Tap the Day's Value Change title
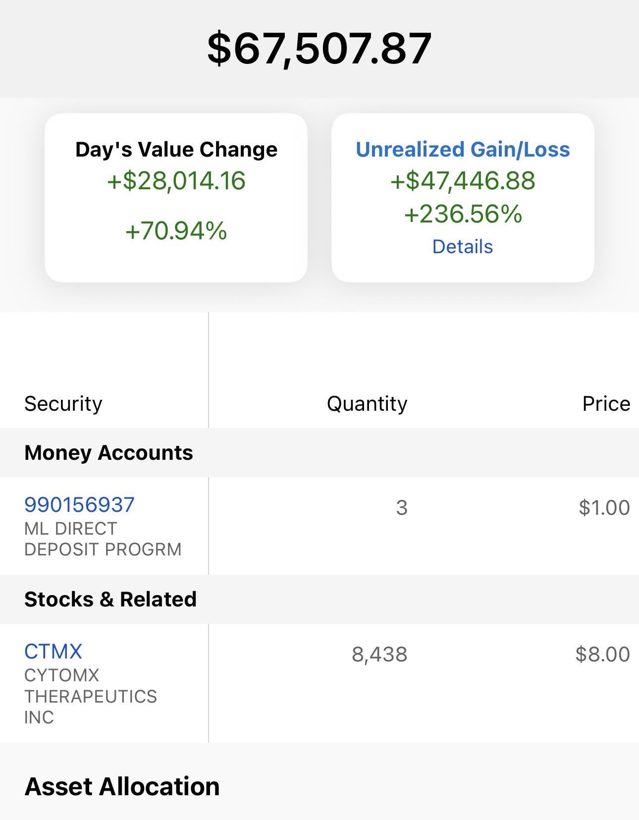 (176, 150)
